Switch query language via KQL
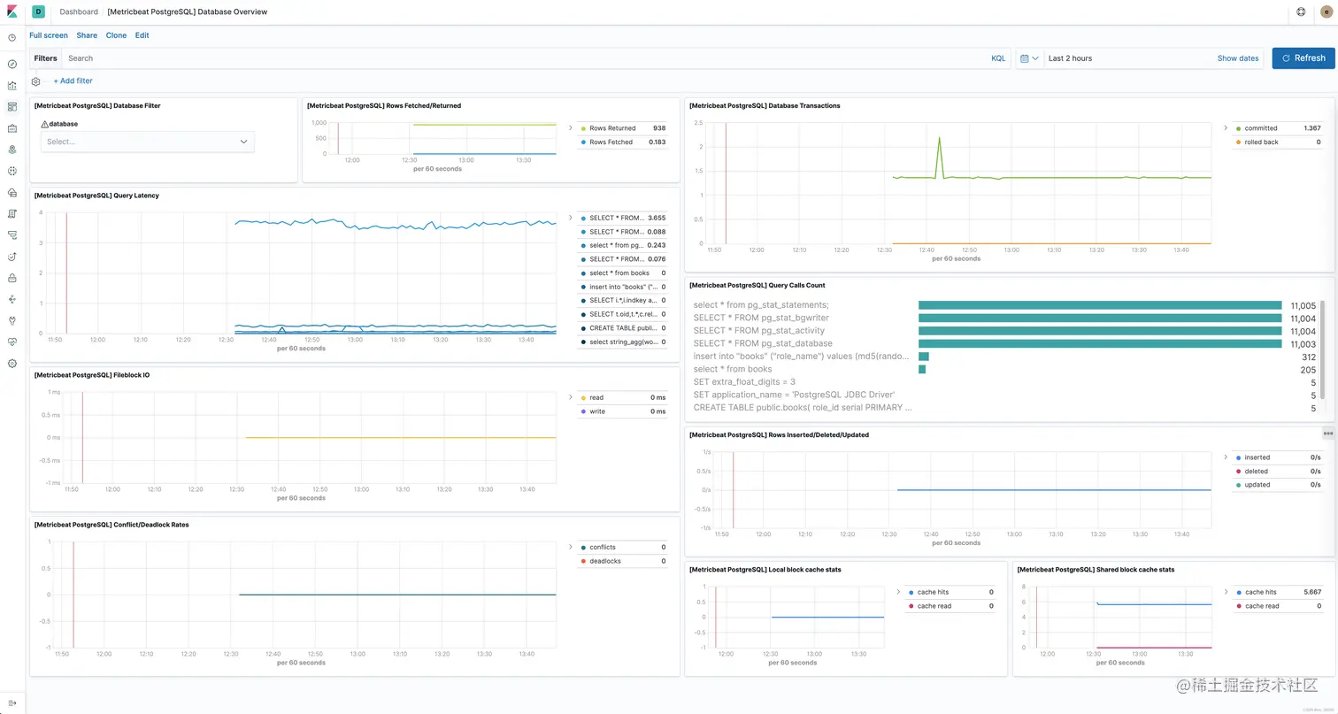The image size is (1338, 714). click(998, 58)
